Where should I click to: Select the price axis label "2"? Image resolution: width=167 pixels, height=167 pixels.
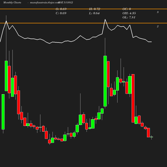158,26
